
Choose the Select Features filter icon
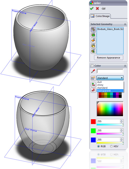(93, 51)
